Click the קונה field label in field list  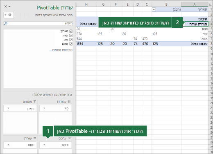pos(66,36)
